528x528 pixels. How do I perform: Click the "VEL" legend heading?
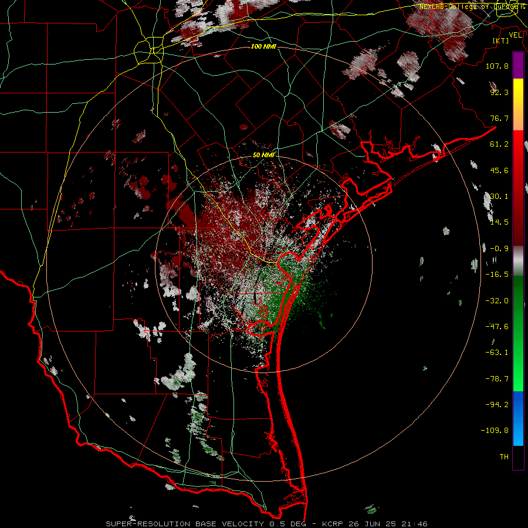[515, 35]
